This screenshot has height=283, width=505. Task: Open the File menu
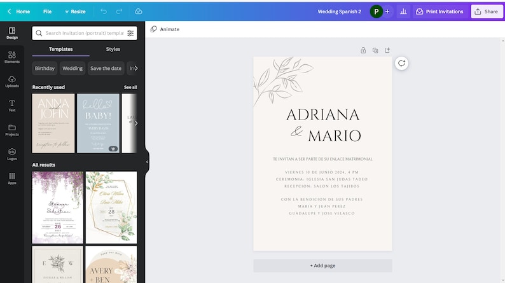point(47,11)
